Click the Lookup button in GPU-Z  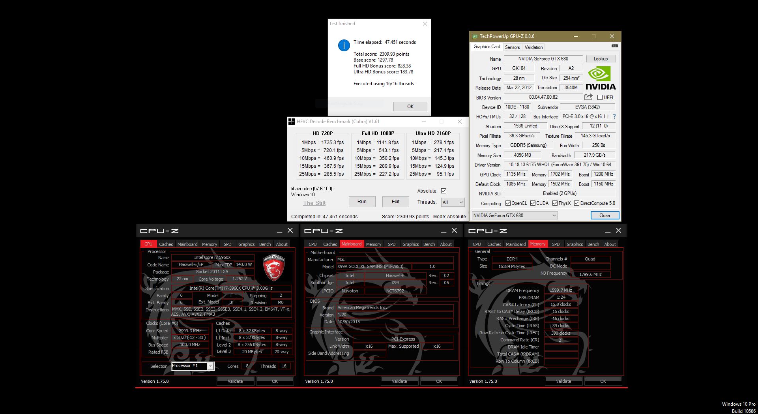pyautogui.click(x=601, y=59)
